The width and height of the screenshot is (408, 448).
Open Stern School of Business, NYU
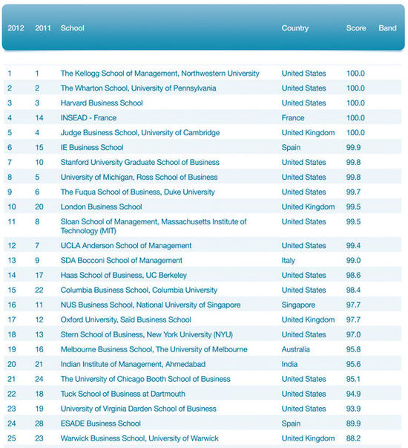coord(146,334)
